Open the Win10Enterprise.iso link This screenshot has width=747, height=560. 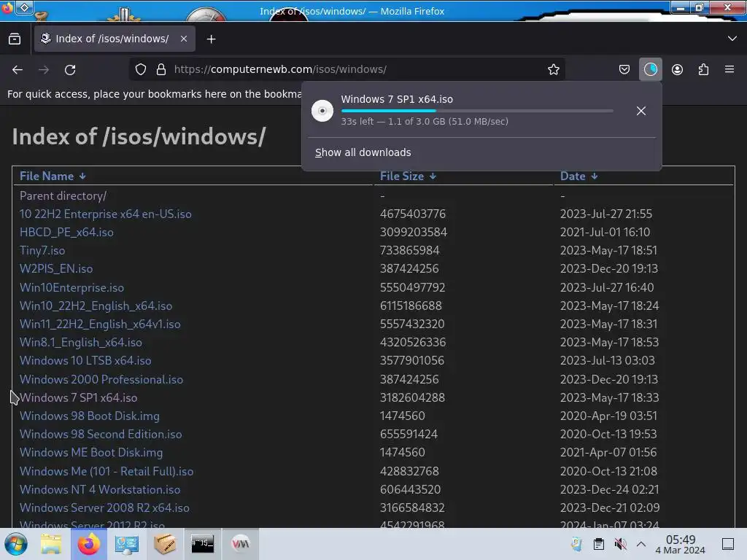tap(71, 287)
